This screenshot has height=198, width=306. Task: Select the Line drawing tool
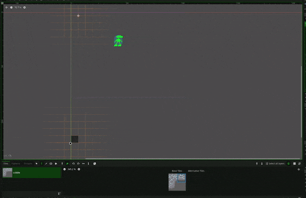click(x=46, y=164)
